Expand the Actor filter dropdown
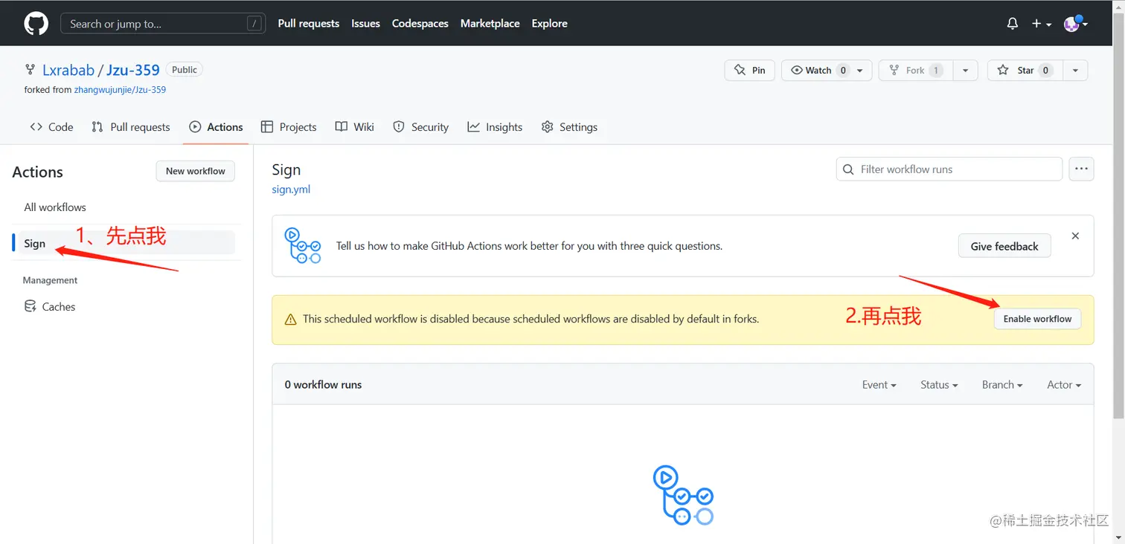 [1064, 385]
